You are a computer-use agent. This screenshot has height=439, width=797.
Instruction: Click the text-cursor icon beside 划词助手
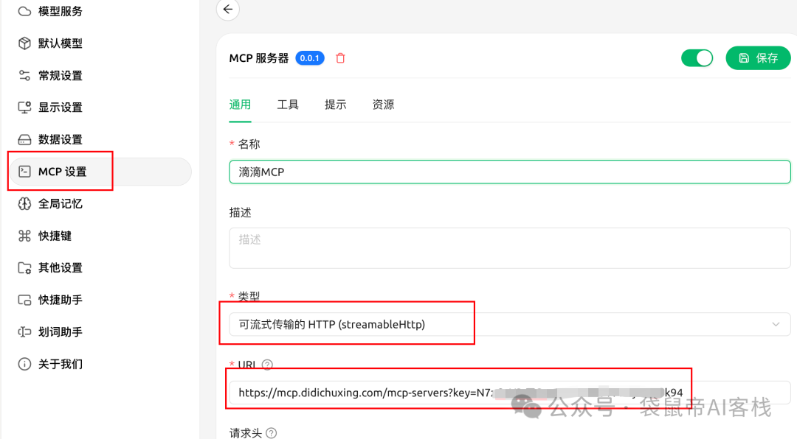coord(24,332)
